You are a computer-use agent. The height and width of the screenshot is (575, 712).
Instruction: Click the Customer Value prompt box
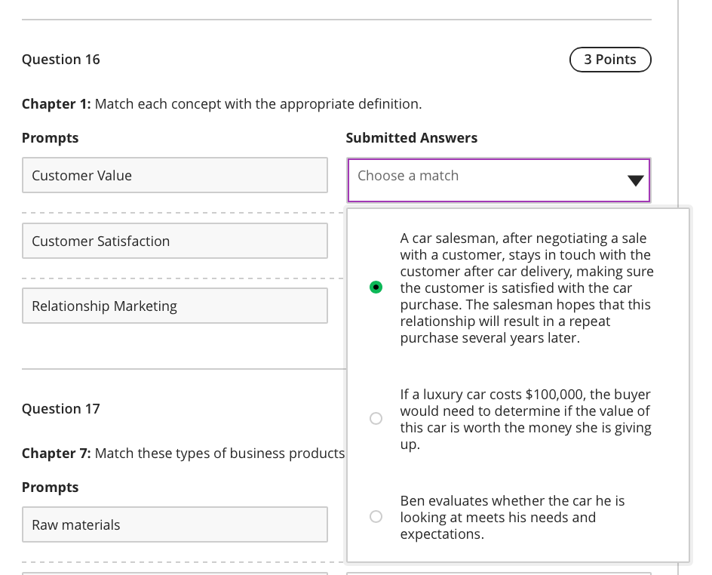coord(175,175)
